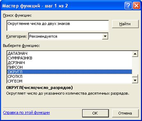Select the highlighted ОКРУГЛ function
The image size is (142, 121).
click(70, 72)
